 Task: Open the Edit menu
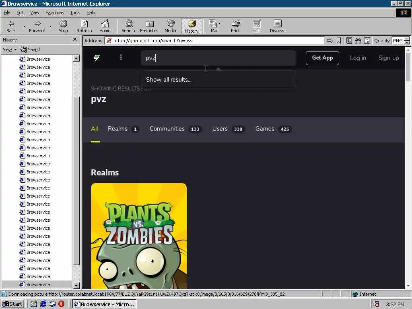(20, 12)
